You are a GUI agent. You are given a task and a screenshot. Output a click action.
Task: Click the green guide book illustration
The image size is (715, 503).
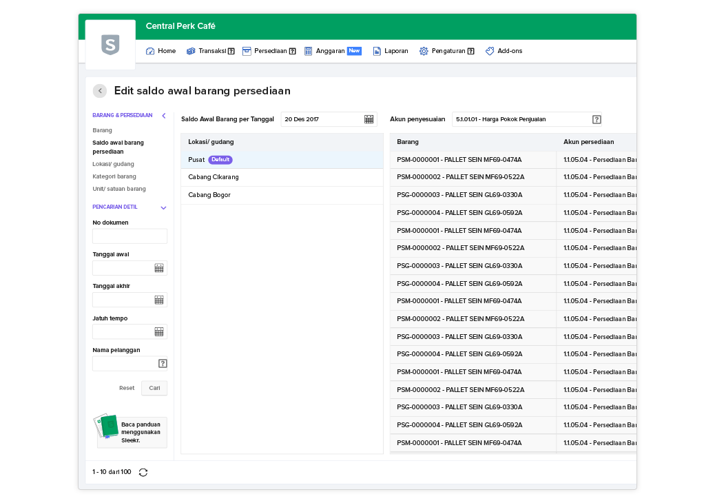click(106, 427)
